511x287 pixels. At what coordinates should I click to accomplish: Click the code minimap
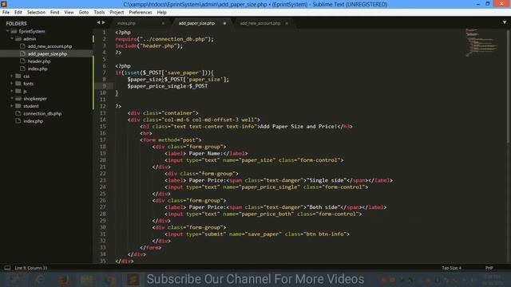[481, 42]
